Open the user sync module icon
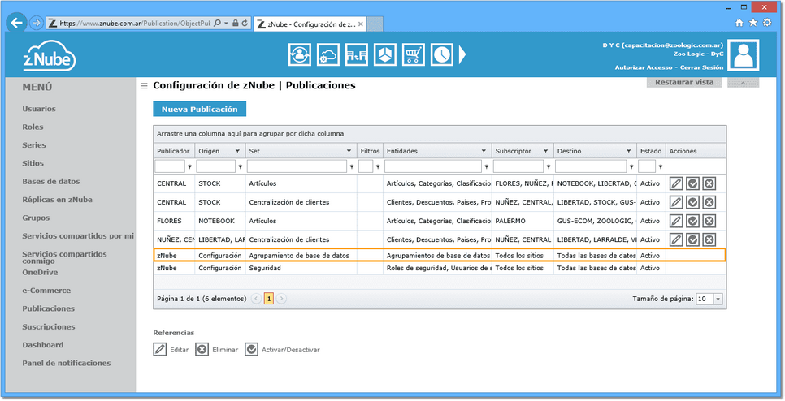This screenshot has width=785, height=401. click(299, 54)
